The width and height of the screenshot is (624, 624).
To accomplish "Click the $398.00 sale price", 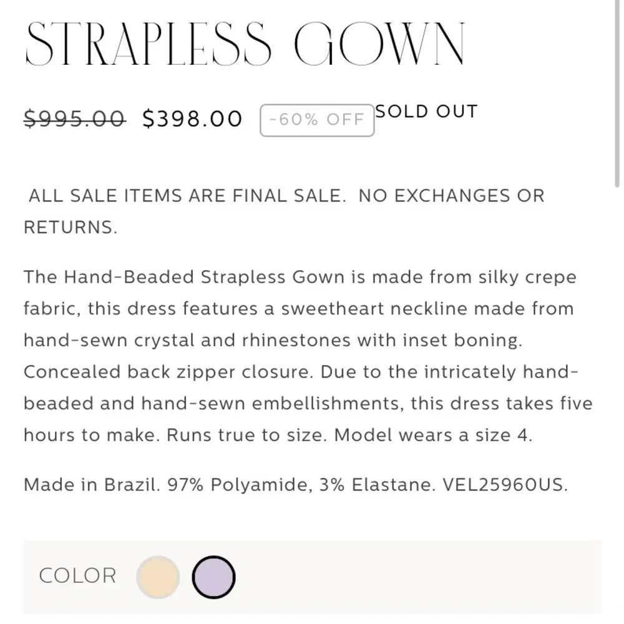I will click(x=192, y=118).
